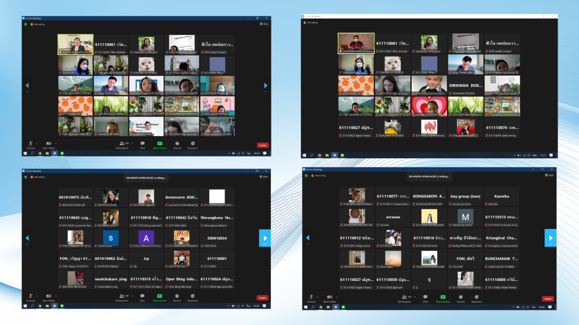Click Share Screen in the bottom-right Zoom window
The width and height of the screenshot is (579, 325).
pyautogui.click(x=443, y=299)
